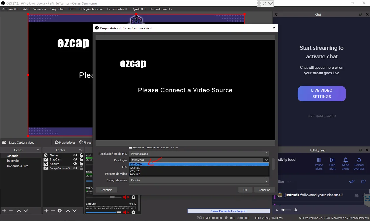Screen dimensions: 370x221
Task: Open Filtros for the selected source
Action: tap(85, 142)
